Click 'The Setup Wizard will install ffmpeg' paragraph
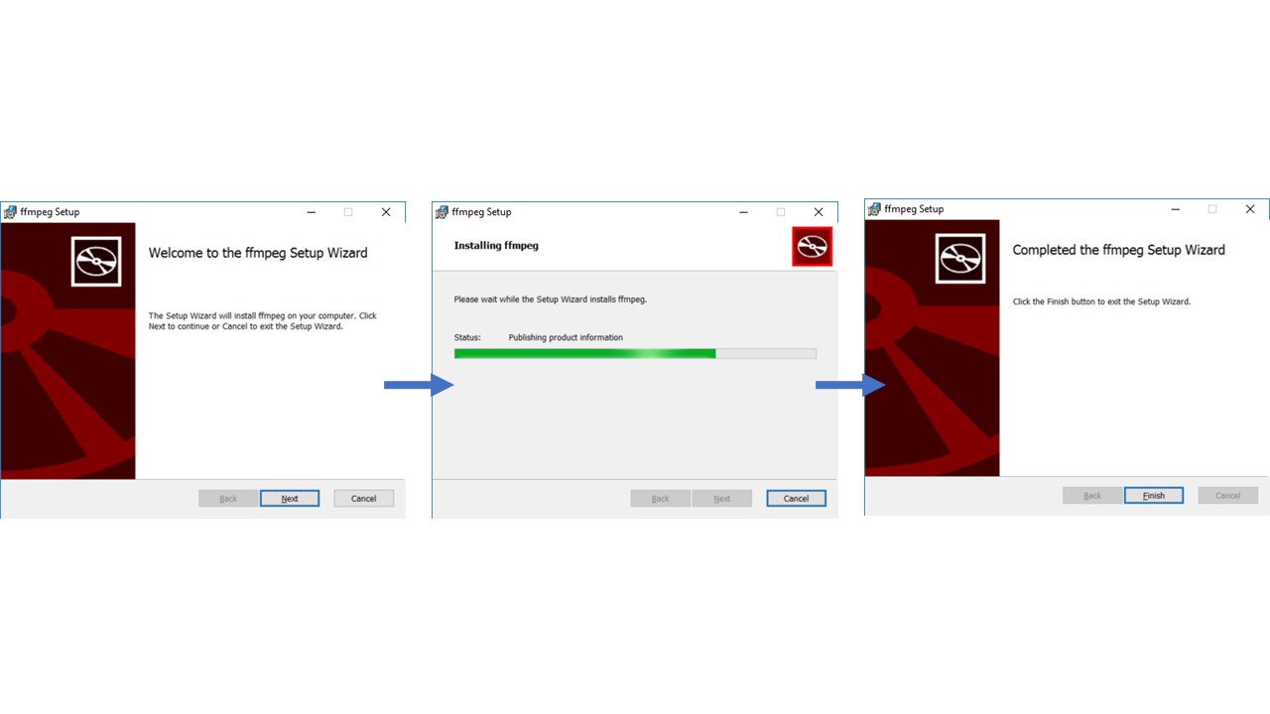The image size is (1270, 714). (263, 321)
